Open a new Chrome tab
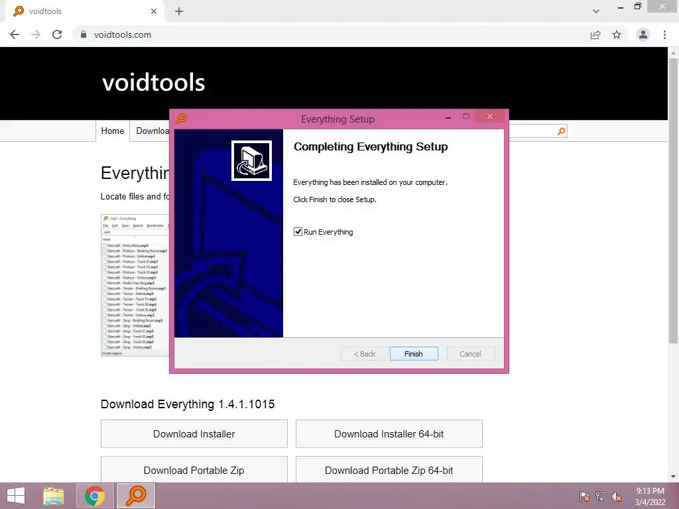This screenshot has height=509, width=679. click(179, 11)
